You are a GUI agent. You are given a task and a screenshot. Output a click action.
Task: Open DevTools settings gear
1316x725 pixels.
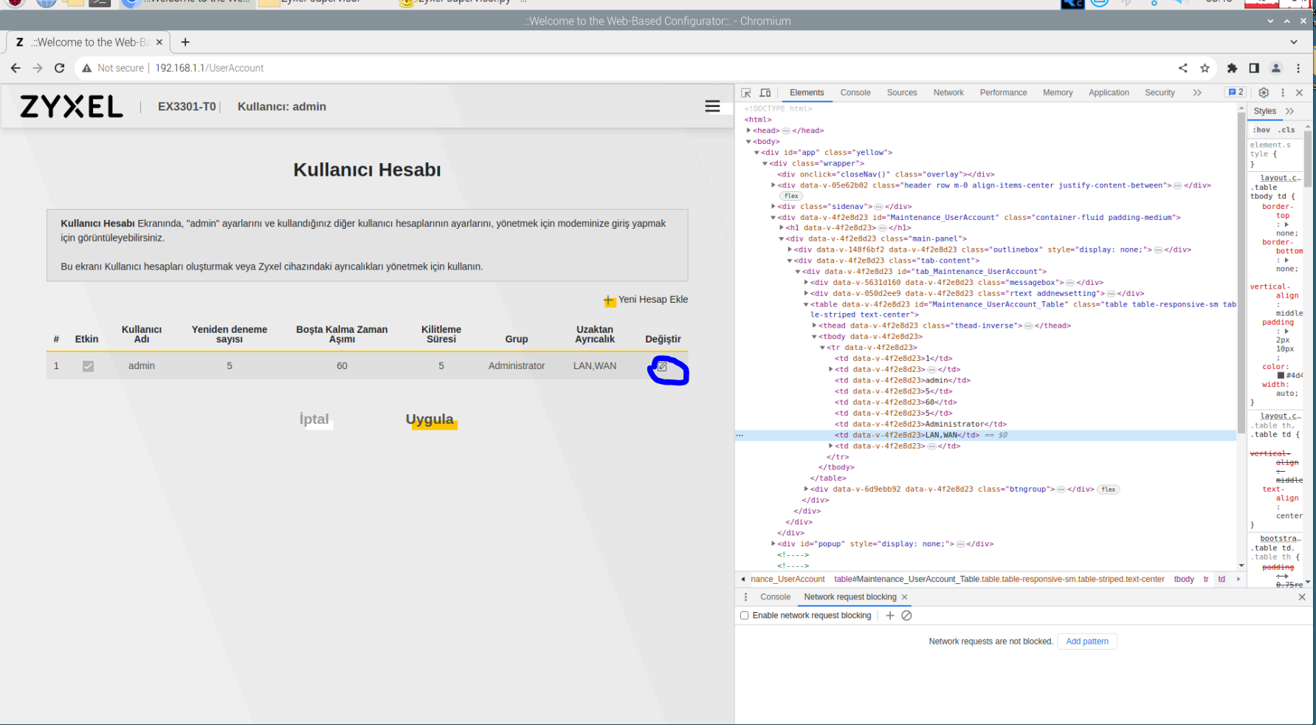[1264, 93]
